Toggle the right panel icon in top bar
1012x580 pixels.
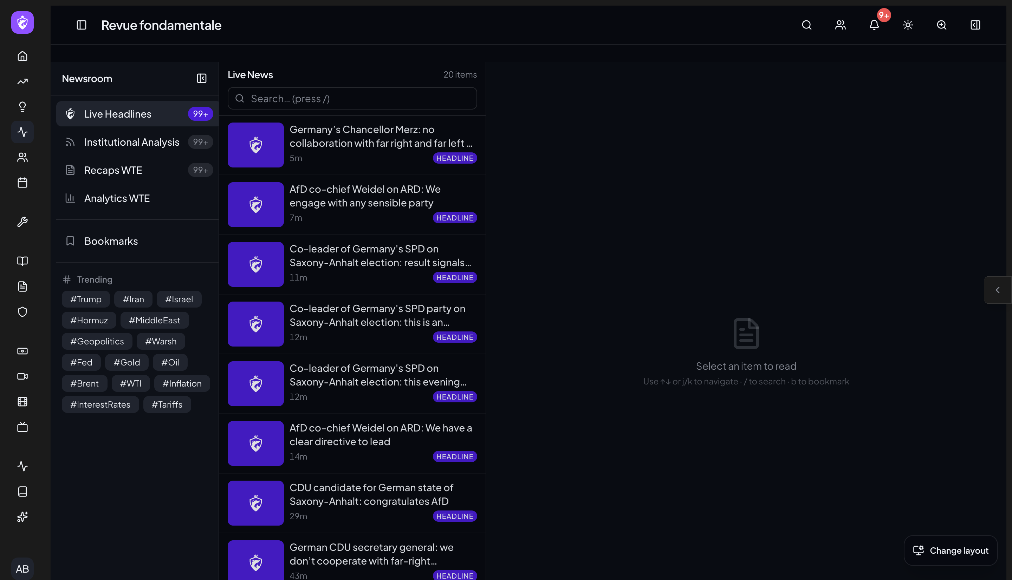tap(975, 25)
